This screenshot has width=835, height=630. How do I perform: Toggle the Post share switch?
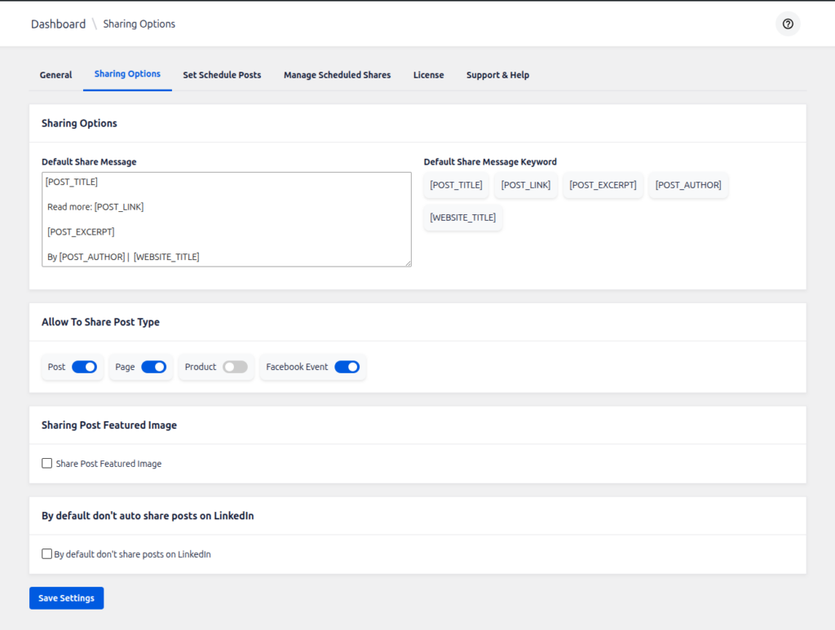click(x=84, y=367)
